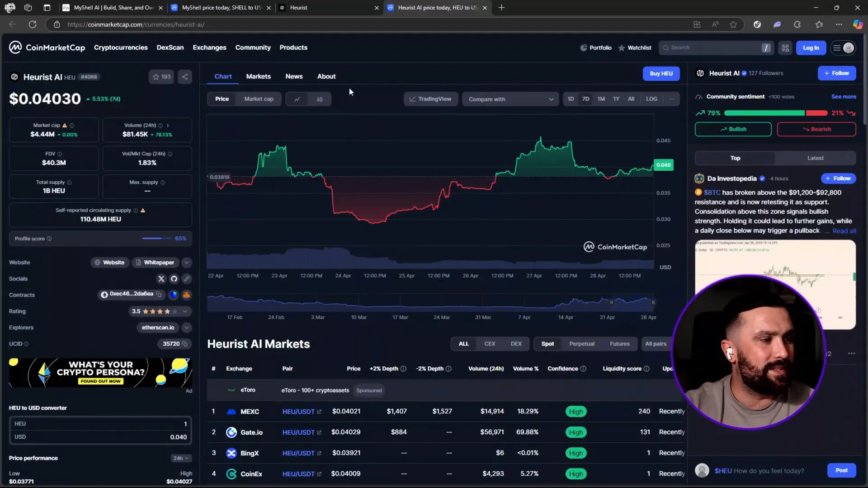
Task: Filter markets by Perpetual
Action: [582, 344]
